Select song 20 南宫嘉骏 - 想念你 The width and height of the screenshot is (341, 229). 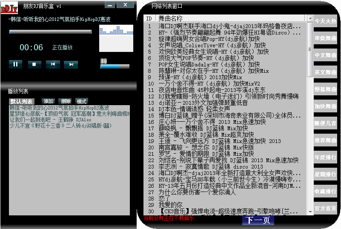coord(225,147)
